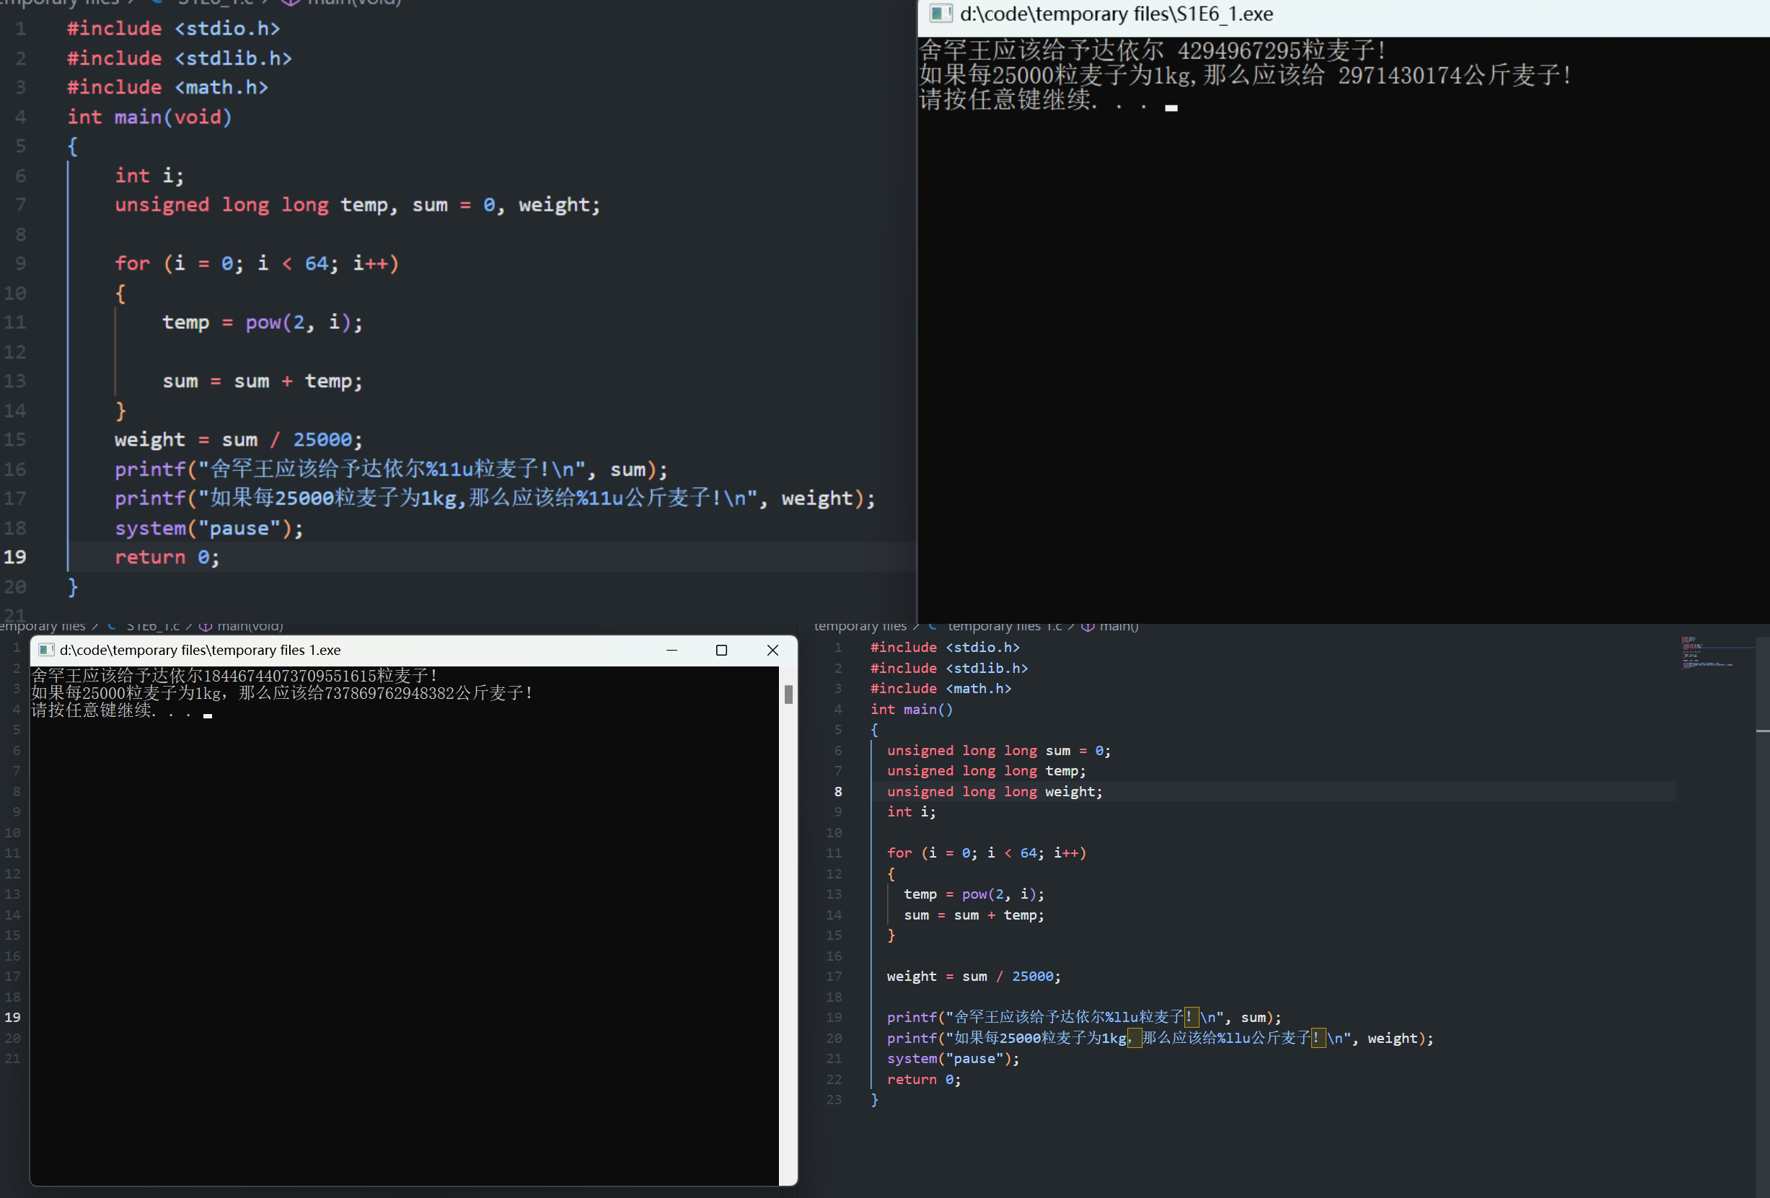
Task: Click 737869762948382 in temporary files 1.exe console
Action: [x=389, y=693]
